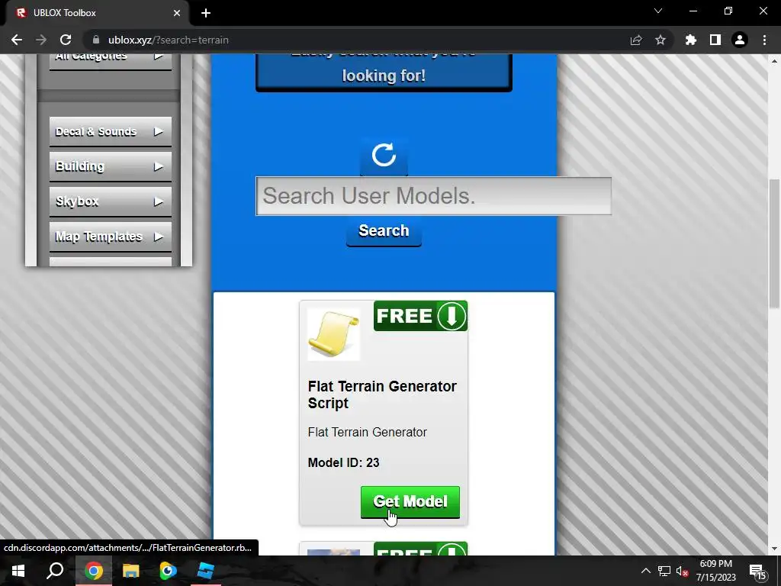This screenshot has height=586, width=781.
Task: Bookmark this page with the star icon
Action: [x=660, y=40]
